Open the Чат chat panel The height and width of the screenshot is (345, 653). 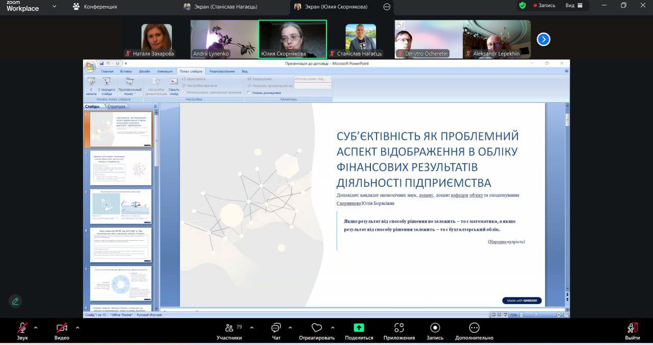[x=276, y=328]
